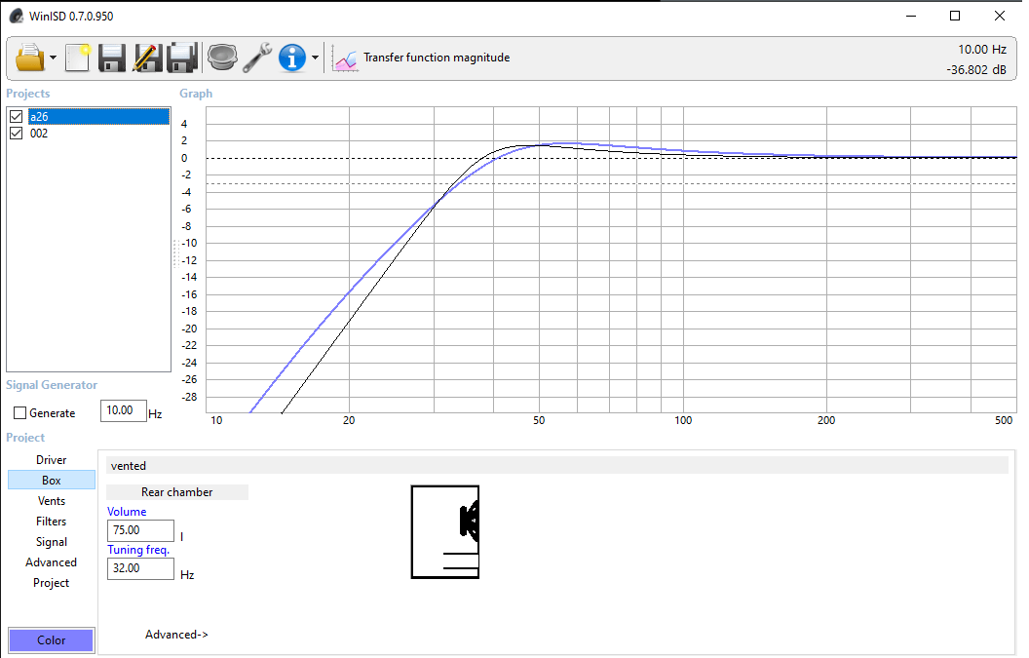Create a new project with the blank page icon
The image size is (1029, 658).
(x=77, y=58)
